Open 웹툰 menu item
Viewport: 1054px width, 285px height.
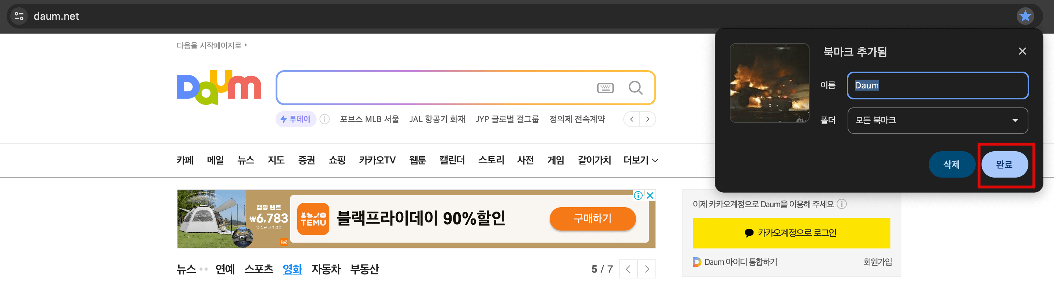click(417, 160)
